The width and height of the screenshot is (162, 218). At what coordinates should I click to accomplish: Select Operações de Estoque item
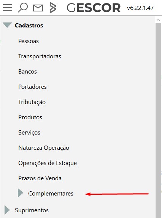click(x=48, y=163)
